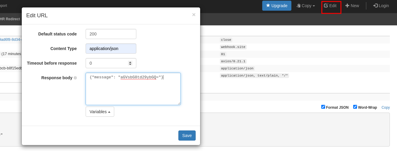
Task: Click the Copy hand icon in navbar
Action: pos(299,6)
